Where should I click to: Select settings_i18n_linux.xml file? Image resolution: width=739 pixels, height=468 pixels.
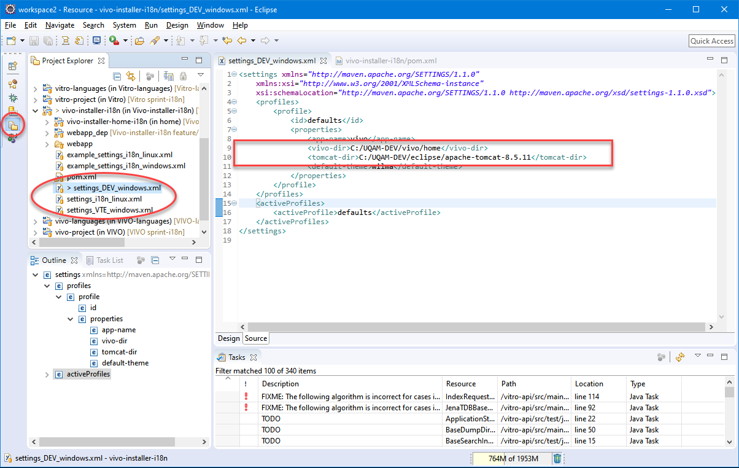pyautogui.click(x=104, y=199)
